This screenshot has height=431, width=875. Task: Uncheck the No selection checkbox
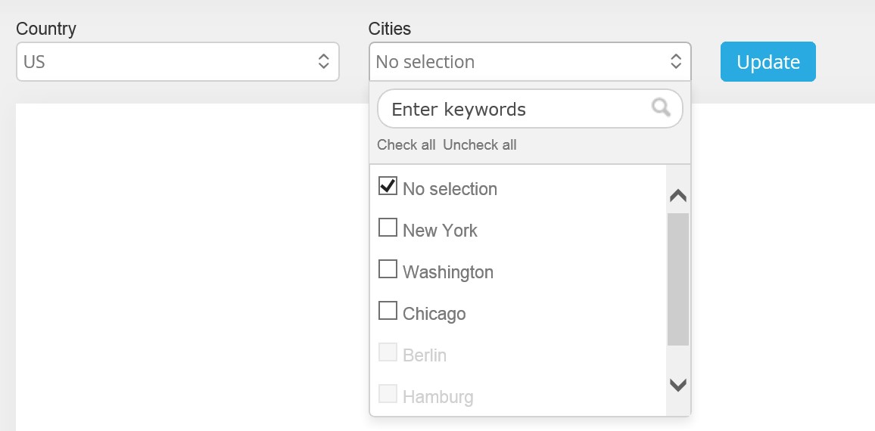(388, 186)
